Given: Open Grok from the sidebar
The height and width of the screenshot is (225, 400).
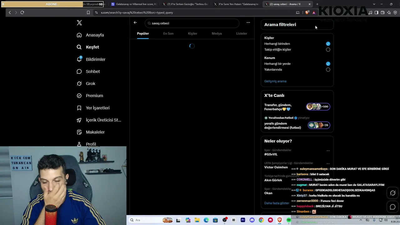Looking at the screenshot, I should 86,83.
